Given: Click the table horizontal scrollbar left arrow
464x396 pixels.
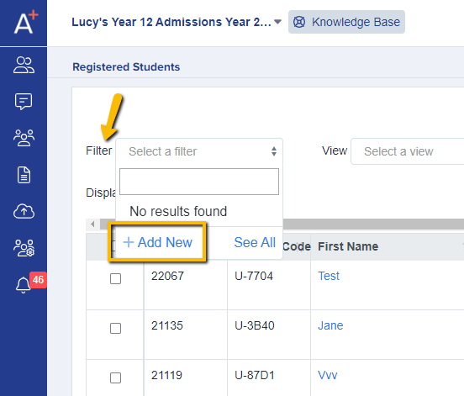Looking at the screenshot, I should pos(93,224).
